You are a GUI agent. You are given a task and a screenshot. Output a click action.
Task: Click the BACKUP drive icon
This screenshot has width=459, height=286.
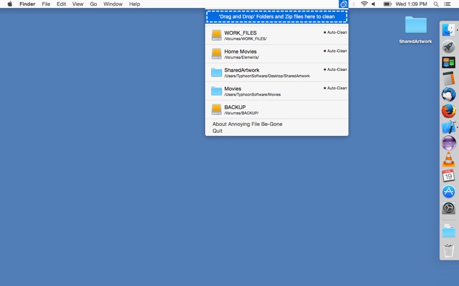pyautogui.click(x=216, y=109)
